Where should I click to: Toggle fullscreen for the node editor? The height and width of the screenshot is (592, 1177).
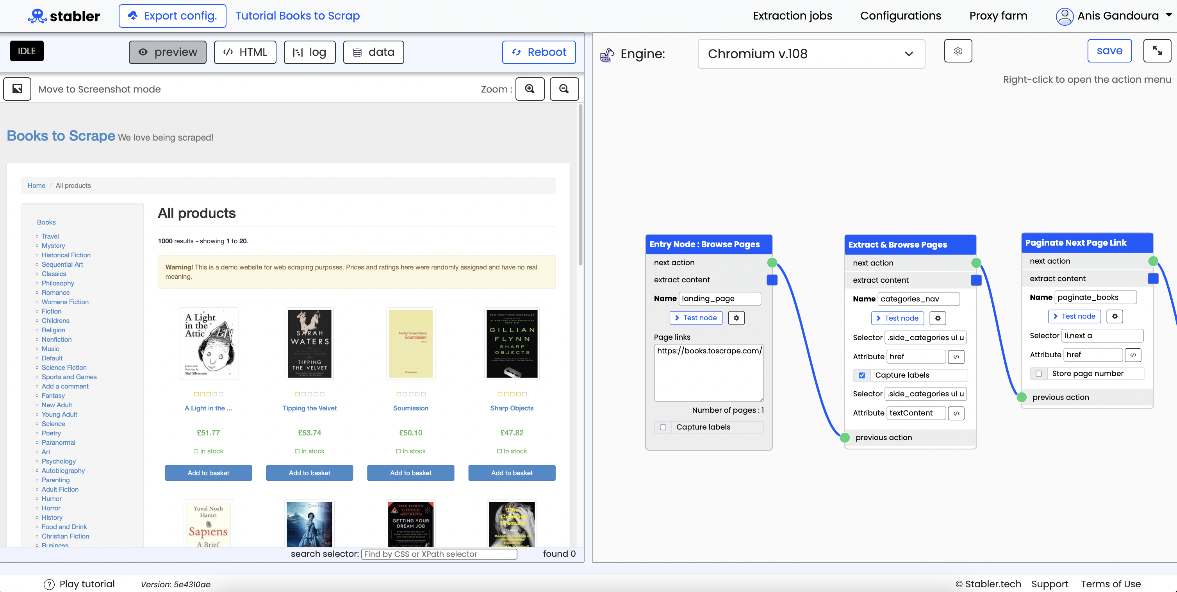[1157, 51]
